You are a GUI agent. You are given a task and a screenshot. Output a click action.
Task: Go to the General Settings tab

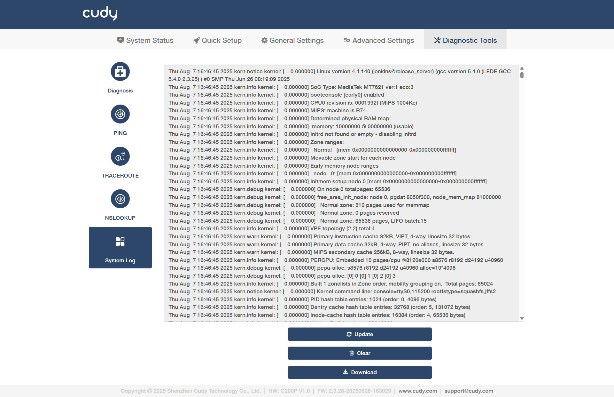(x=292, y=41)
